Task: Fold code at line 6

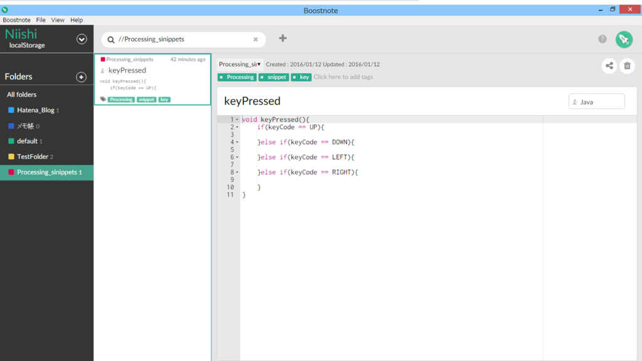Action: (x=237, y=157)
